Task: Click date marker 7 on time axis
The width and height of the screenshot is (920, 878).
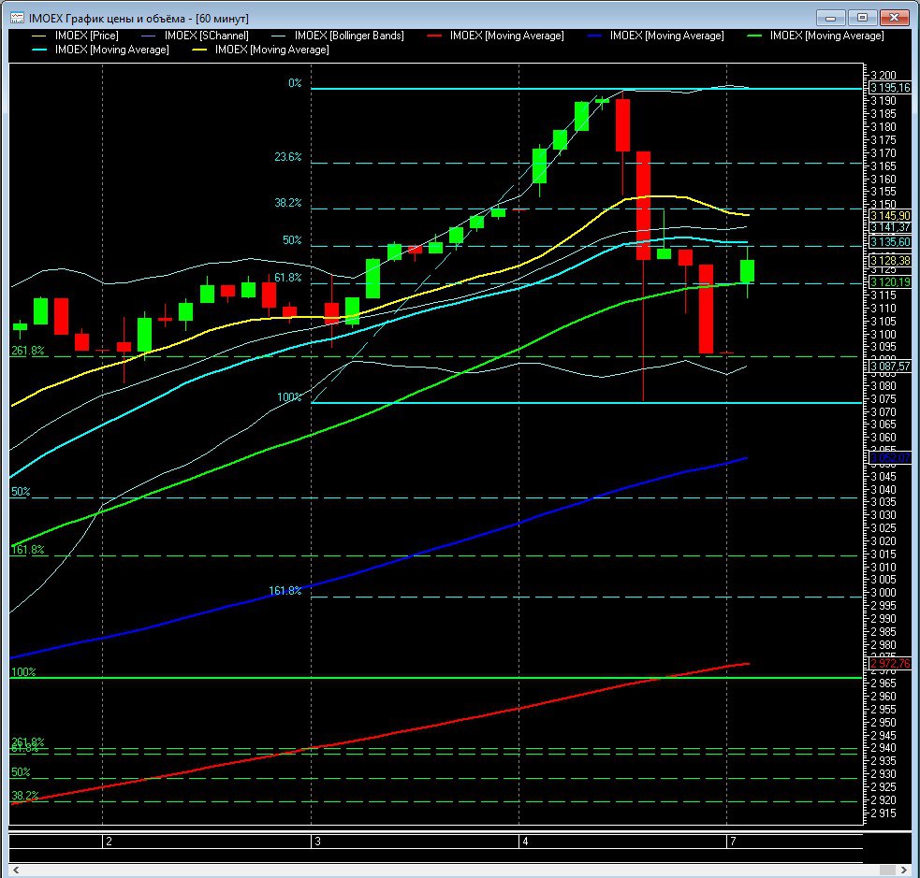Action: pos(733,842)
